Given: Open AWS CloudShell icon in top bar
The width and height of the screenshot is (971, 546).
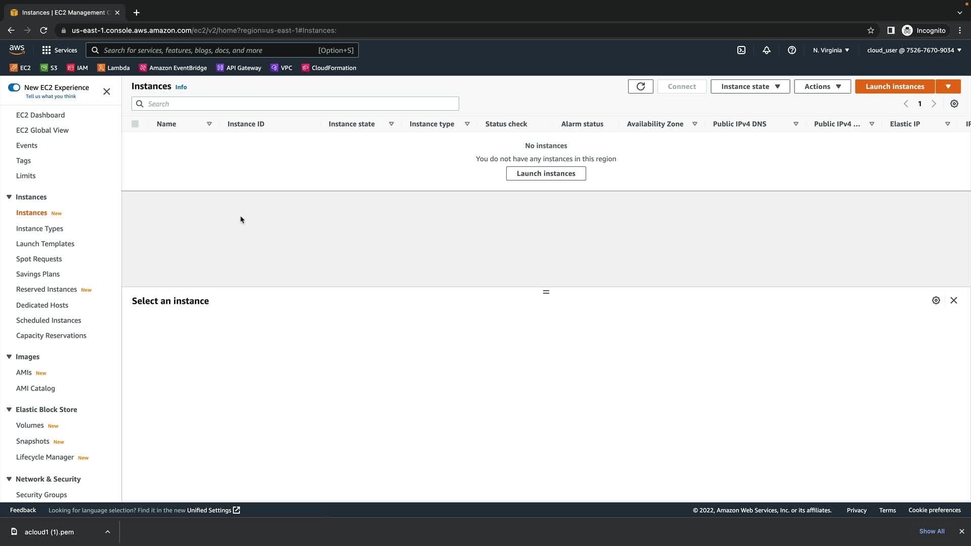Looking at the screenshot, I should tap(741, 50).
